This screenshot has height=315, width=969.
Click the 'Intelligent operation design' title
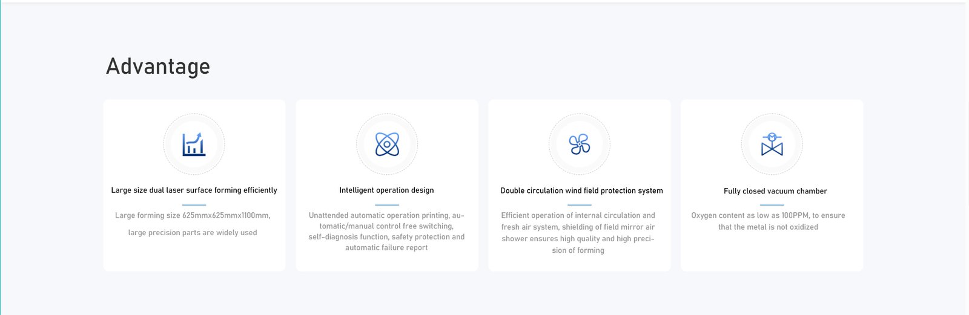tap(386, 190)
